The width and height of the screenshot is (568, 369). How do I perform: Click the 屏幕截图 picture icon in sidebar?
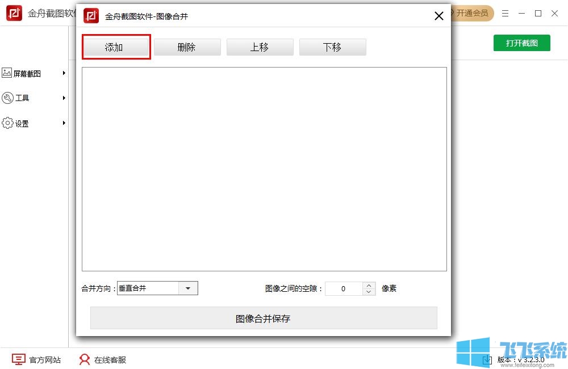point(7,73)
